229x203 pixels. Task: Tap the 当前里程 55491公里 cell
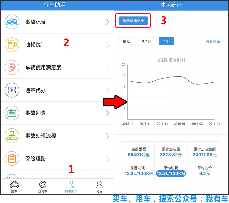click(x=138, y=152)
